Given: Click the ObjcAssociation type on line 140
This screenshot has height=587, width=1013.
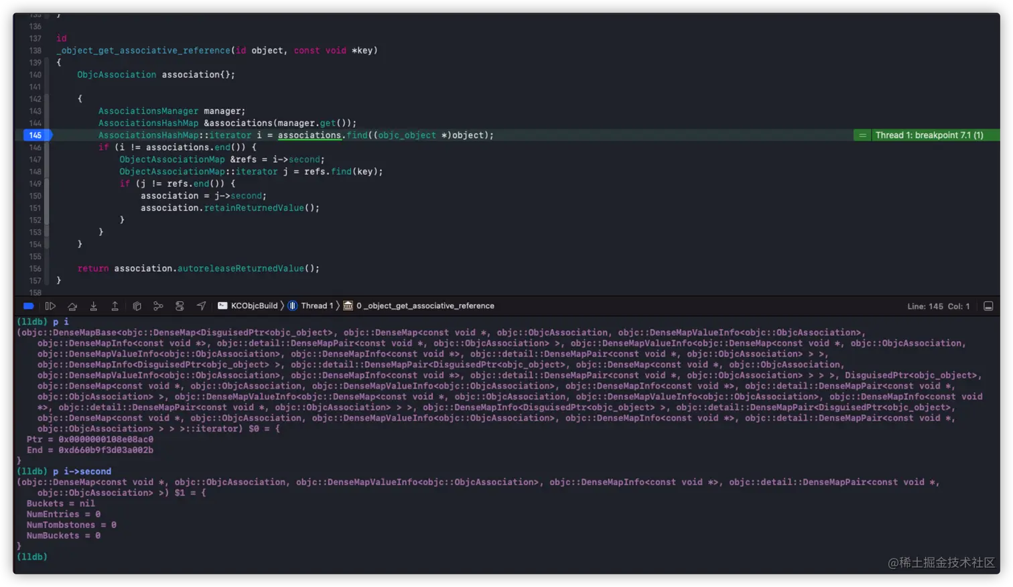Looking at the screenshot, I should click(117, 75).
